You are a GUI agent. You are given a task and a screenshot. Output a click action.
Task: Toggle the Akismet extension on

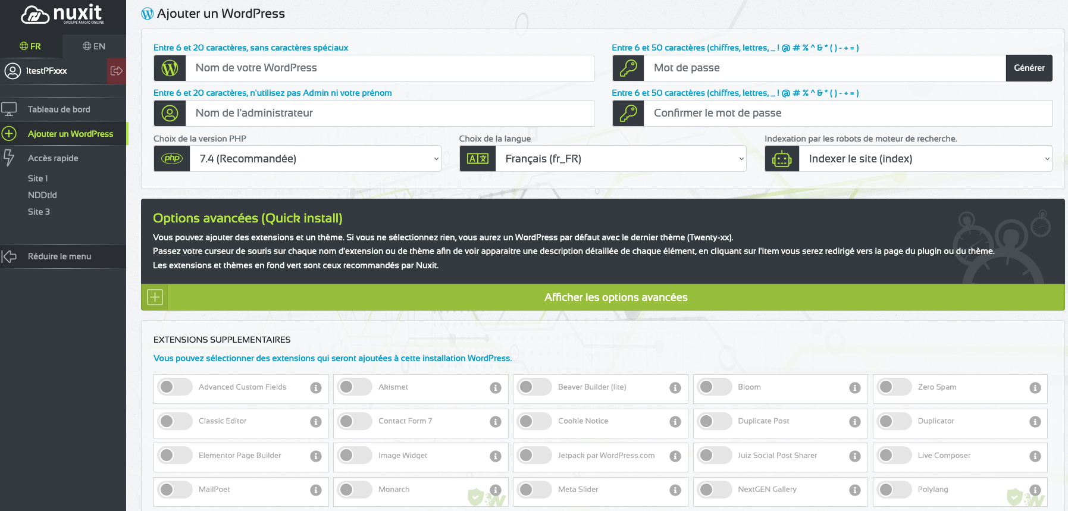(355, 387)
